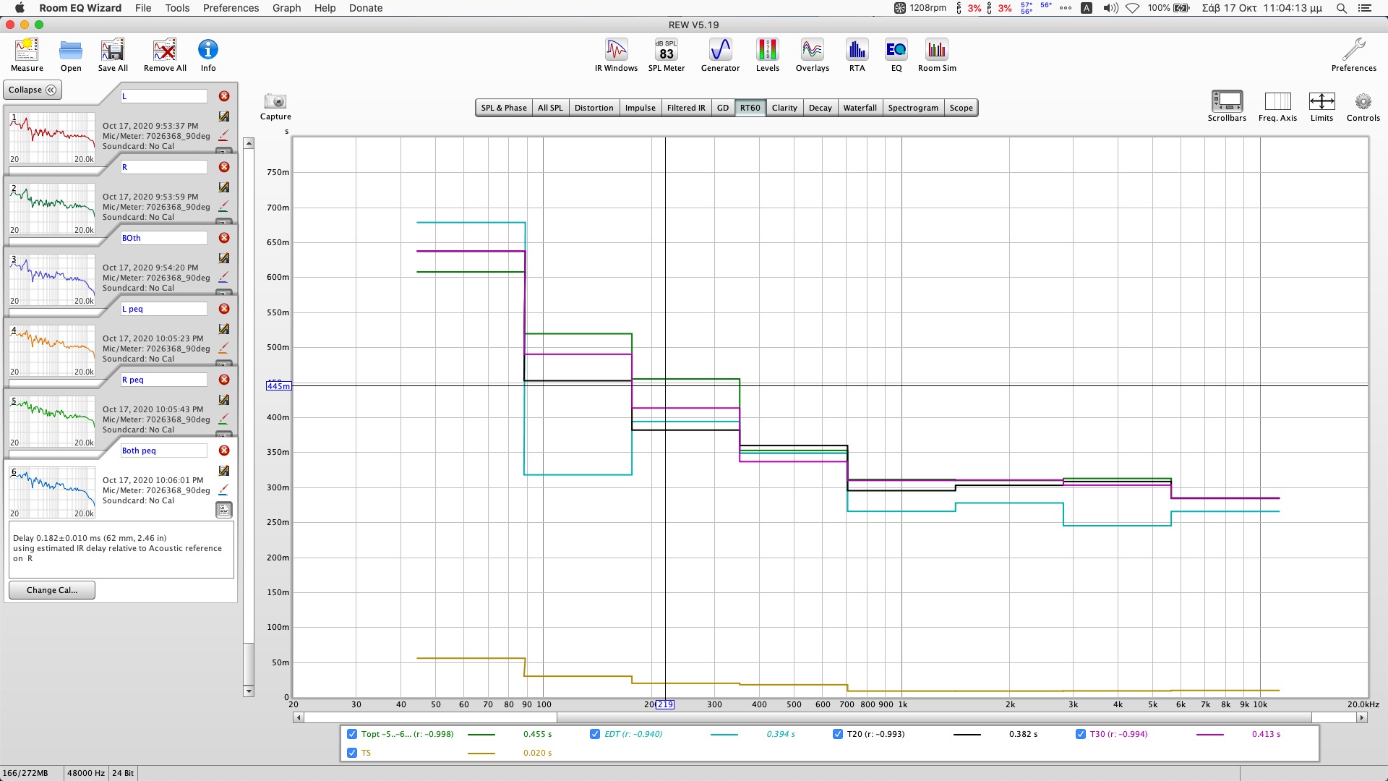Click the Change Cal button
The image size is (1388, 781).
[x=51, y=590]
